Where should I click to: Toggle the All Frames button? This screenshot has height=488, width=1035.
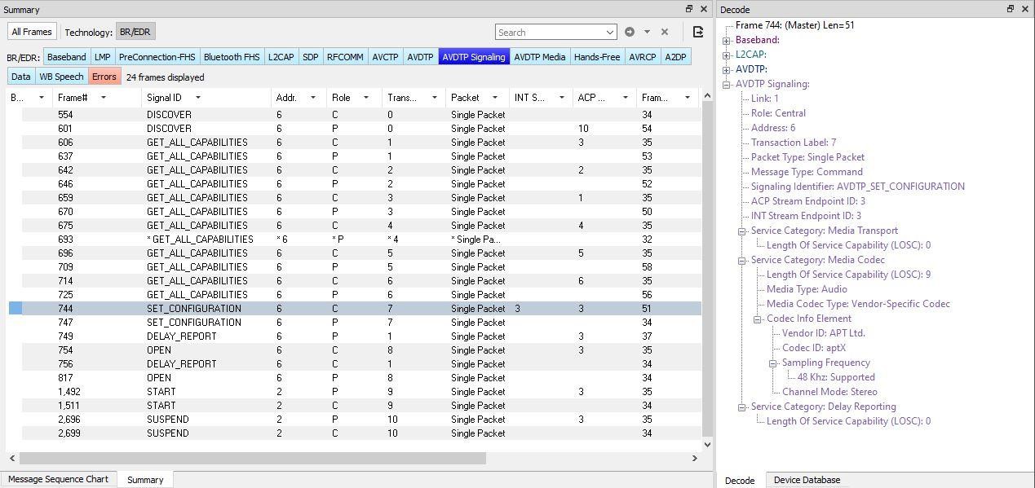pos(32,32)
